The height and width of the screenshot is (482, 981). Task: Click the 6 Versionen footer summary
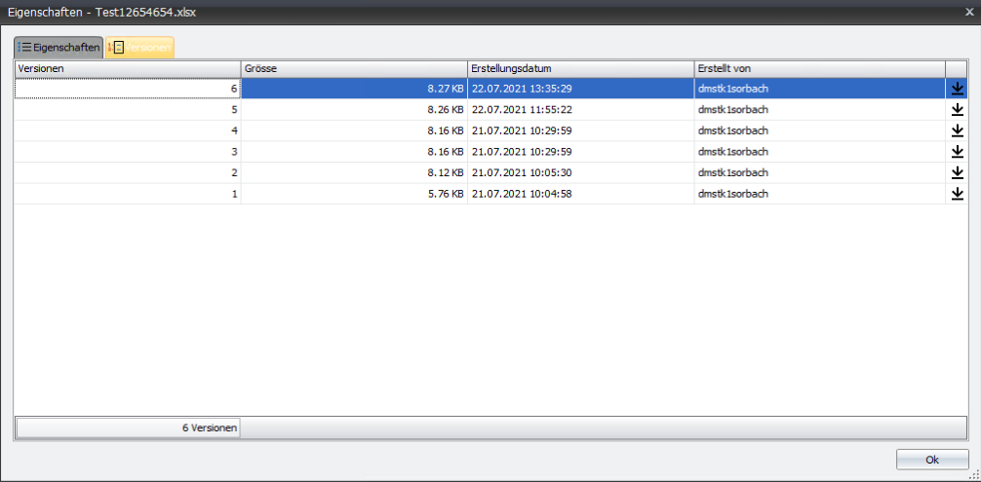click(128, 428)
